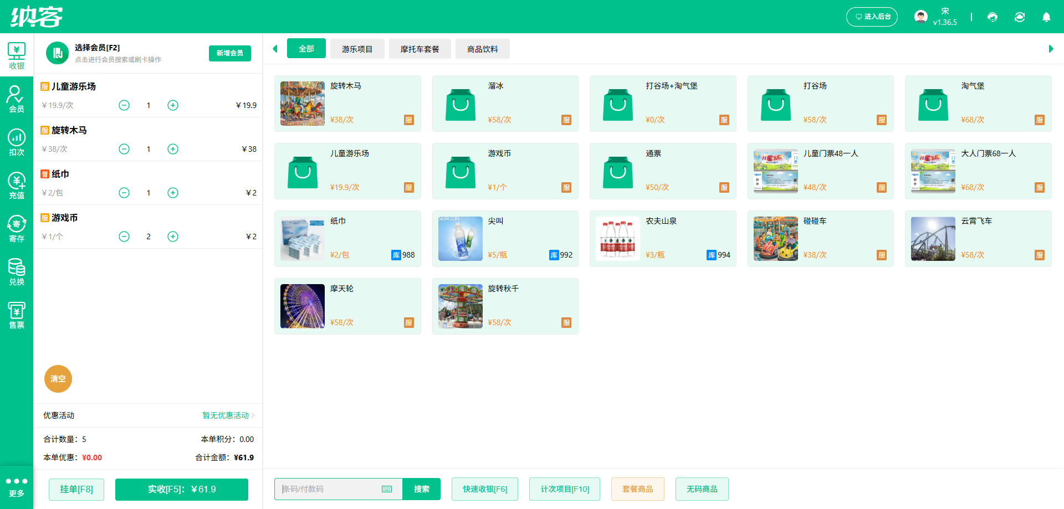Click the customer service headset icon

pyautogui.click(x=993, y=17)
